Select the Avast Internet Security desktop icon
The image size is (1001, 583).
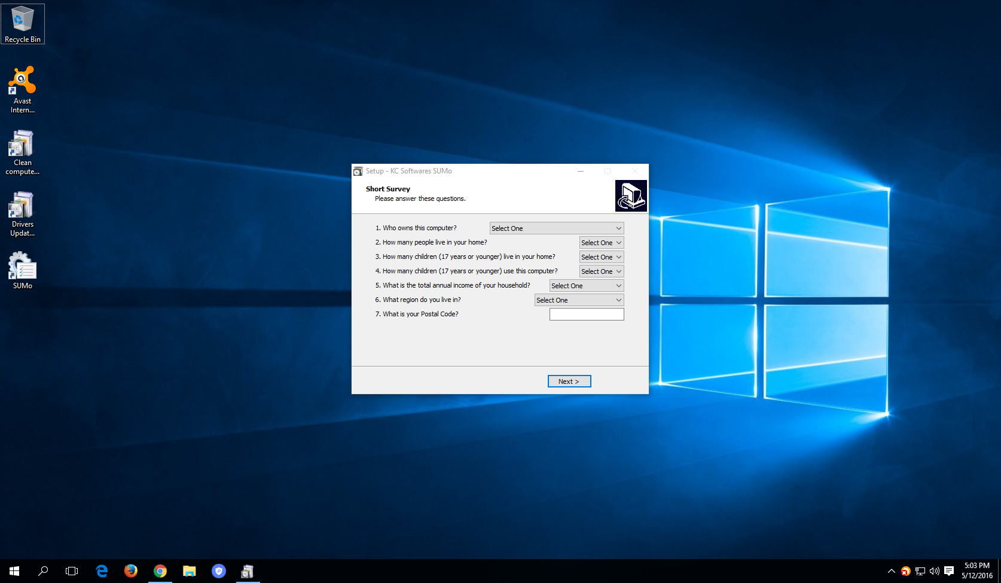[x=22, y=89]
